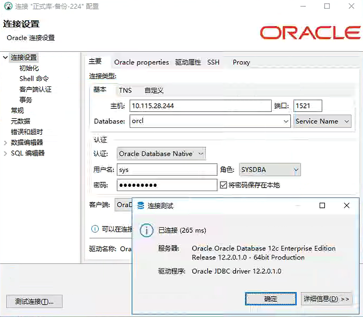
Task: Click the 密码 password field
Action: coord(167,185)
